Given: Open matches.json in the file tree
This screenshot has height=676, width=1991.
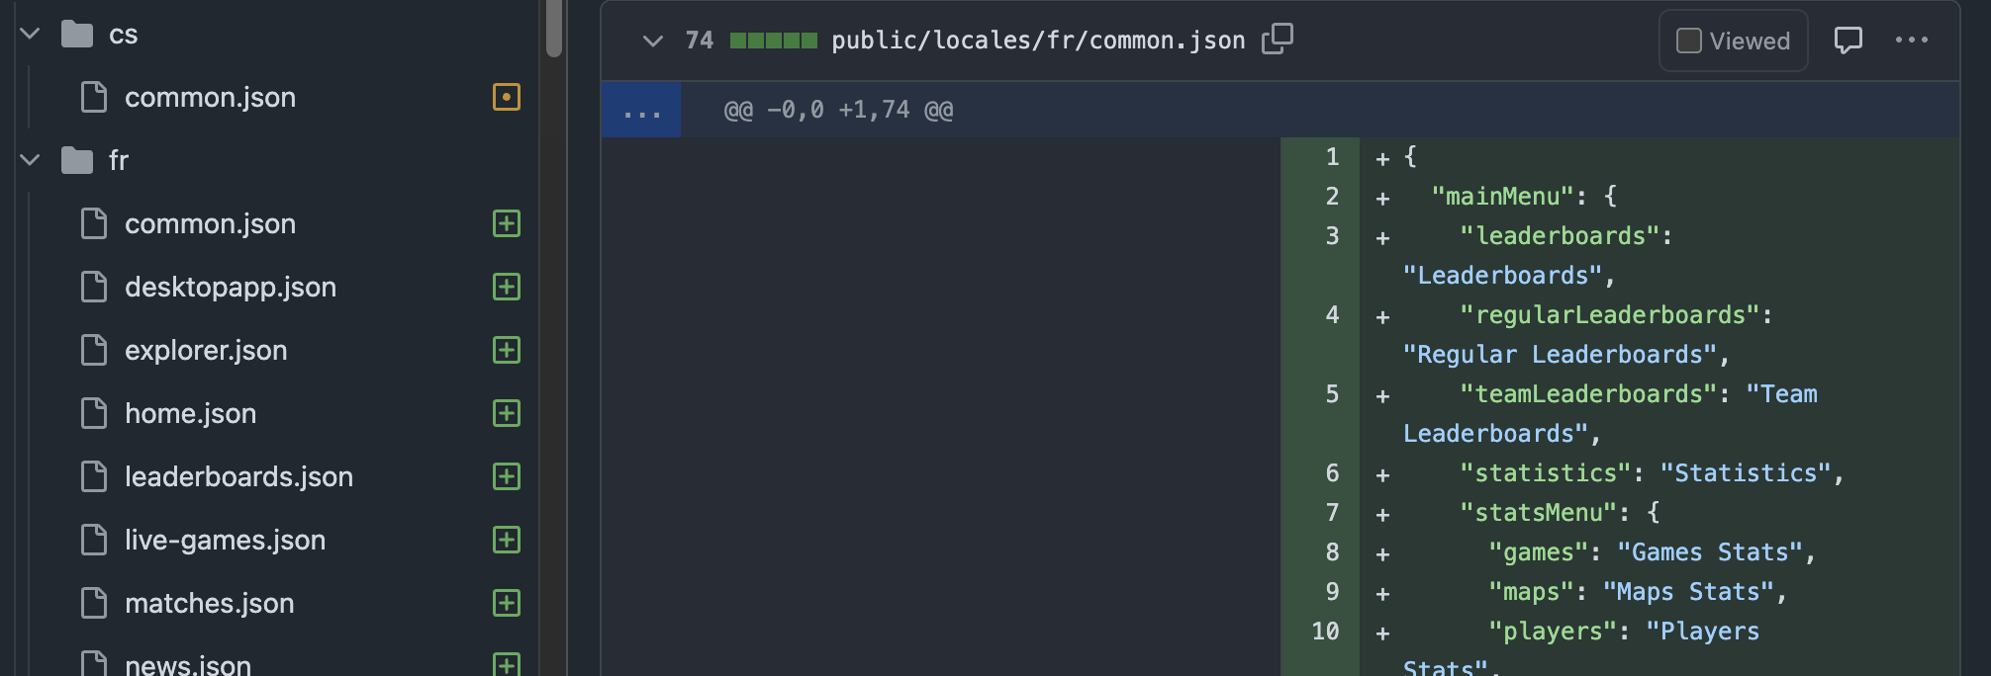Looking at the screenshot, I should tap(210, 603).
